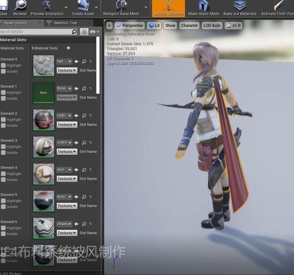Check Highlight for Element 4 skin

(3, 174)
